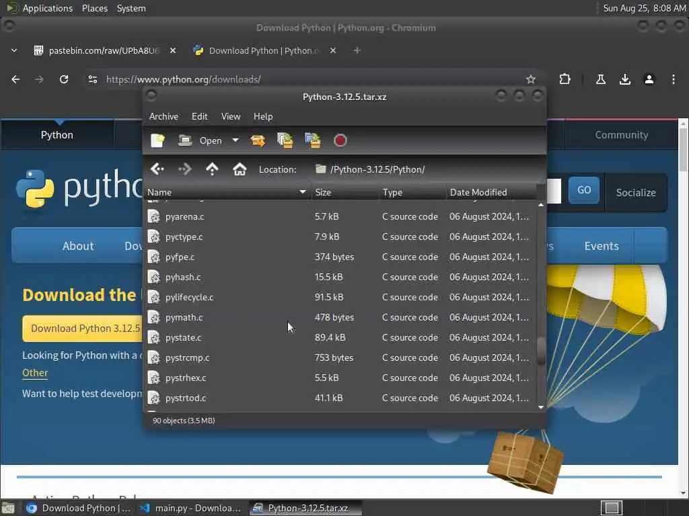The image size is (689, 516).
Task: Go forward to next archive location
Action: tap(184, 169)
